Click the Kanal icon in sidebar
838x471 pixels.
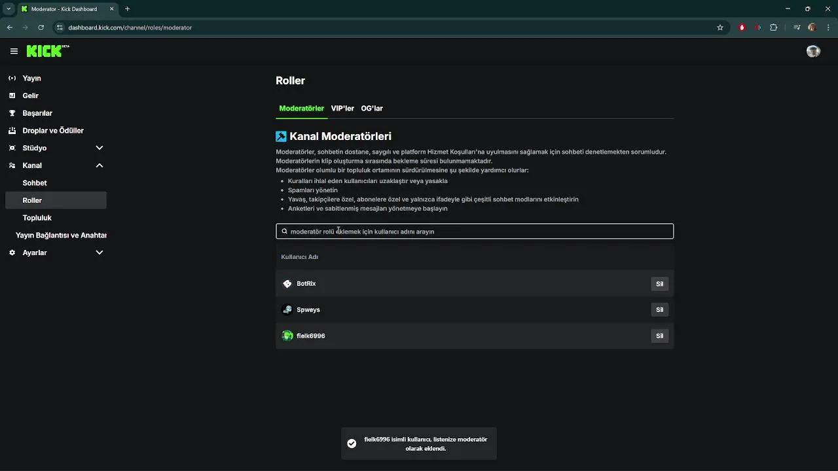click(x=12, y=166)
